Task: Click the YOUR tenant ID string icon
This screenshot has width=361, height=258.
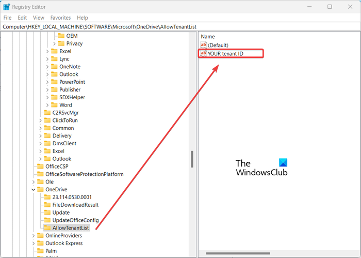Action: [204, 54]
